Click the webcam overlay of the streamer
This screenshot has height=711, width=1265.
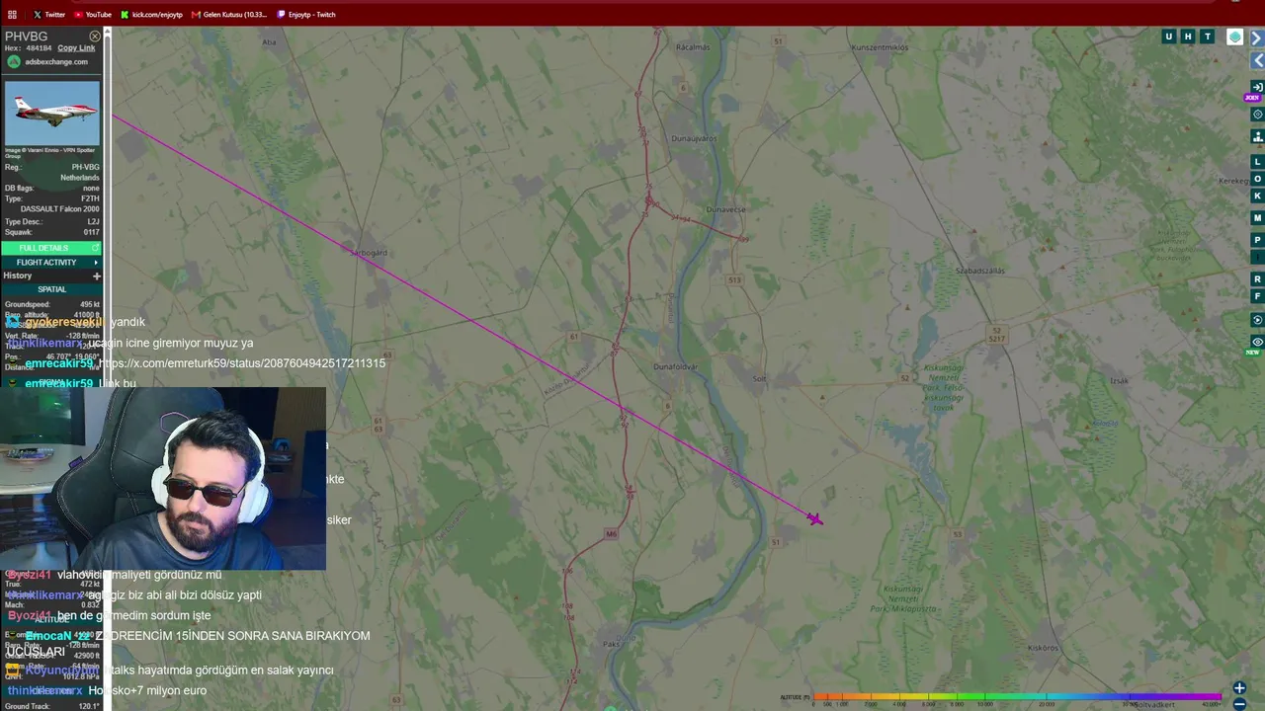click(163, 478)
